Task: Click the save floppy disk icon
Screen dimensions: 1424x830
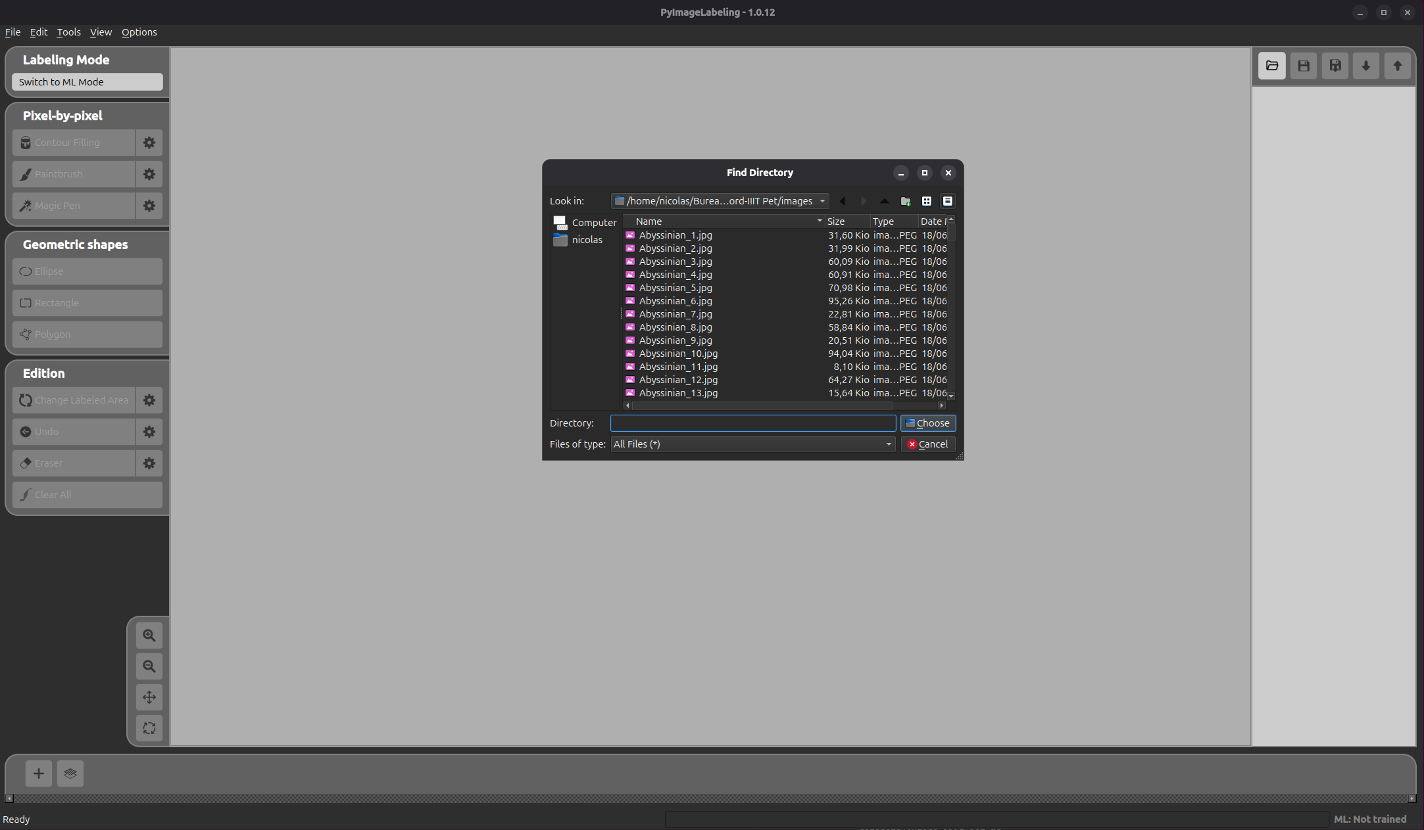Action: click(1303, 66)
